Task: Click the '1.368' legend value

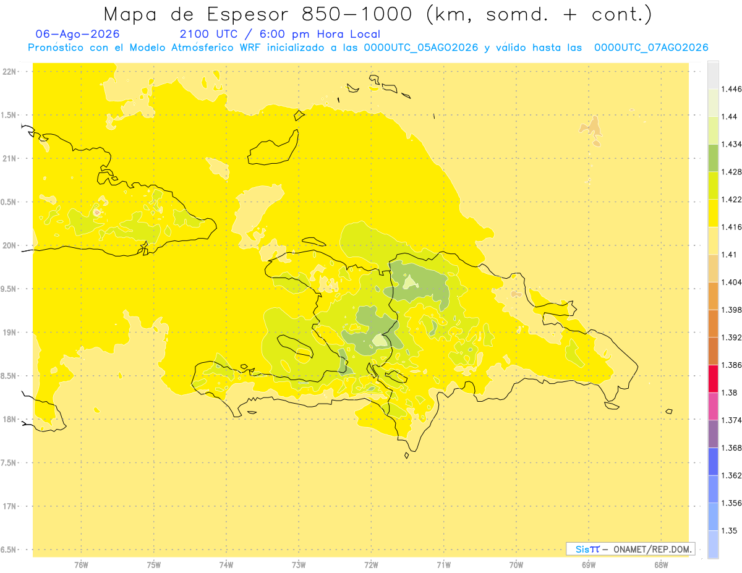Action: pos(731,448)
